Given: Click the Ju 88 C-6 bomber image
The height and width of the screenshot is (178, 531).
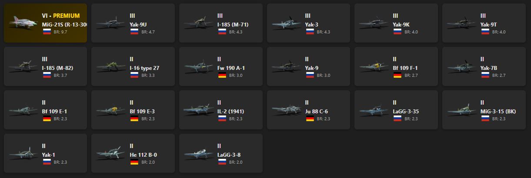Looking at the screenshot, I should [x=286, y=110].
